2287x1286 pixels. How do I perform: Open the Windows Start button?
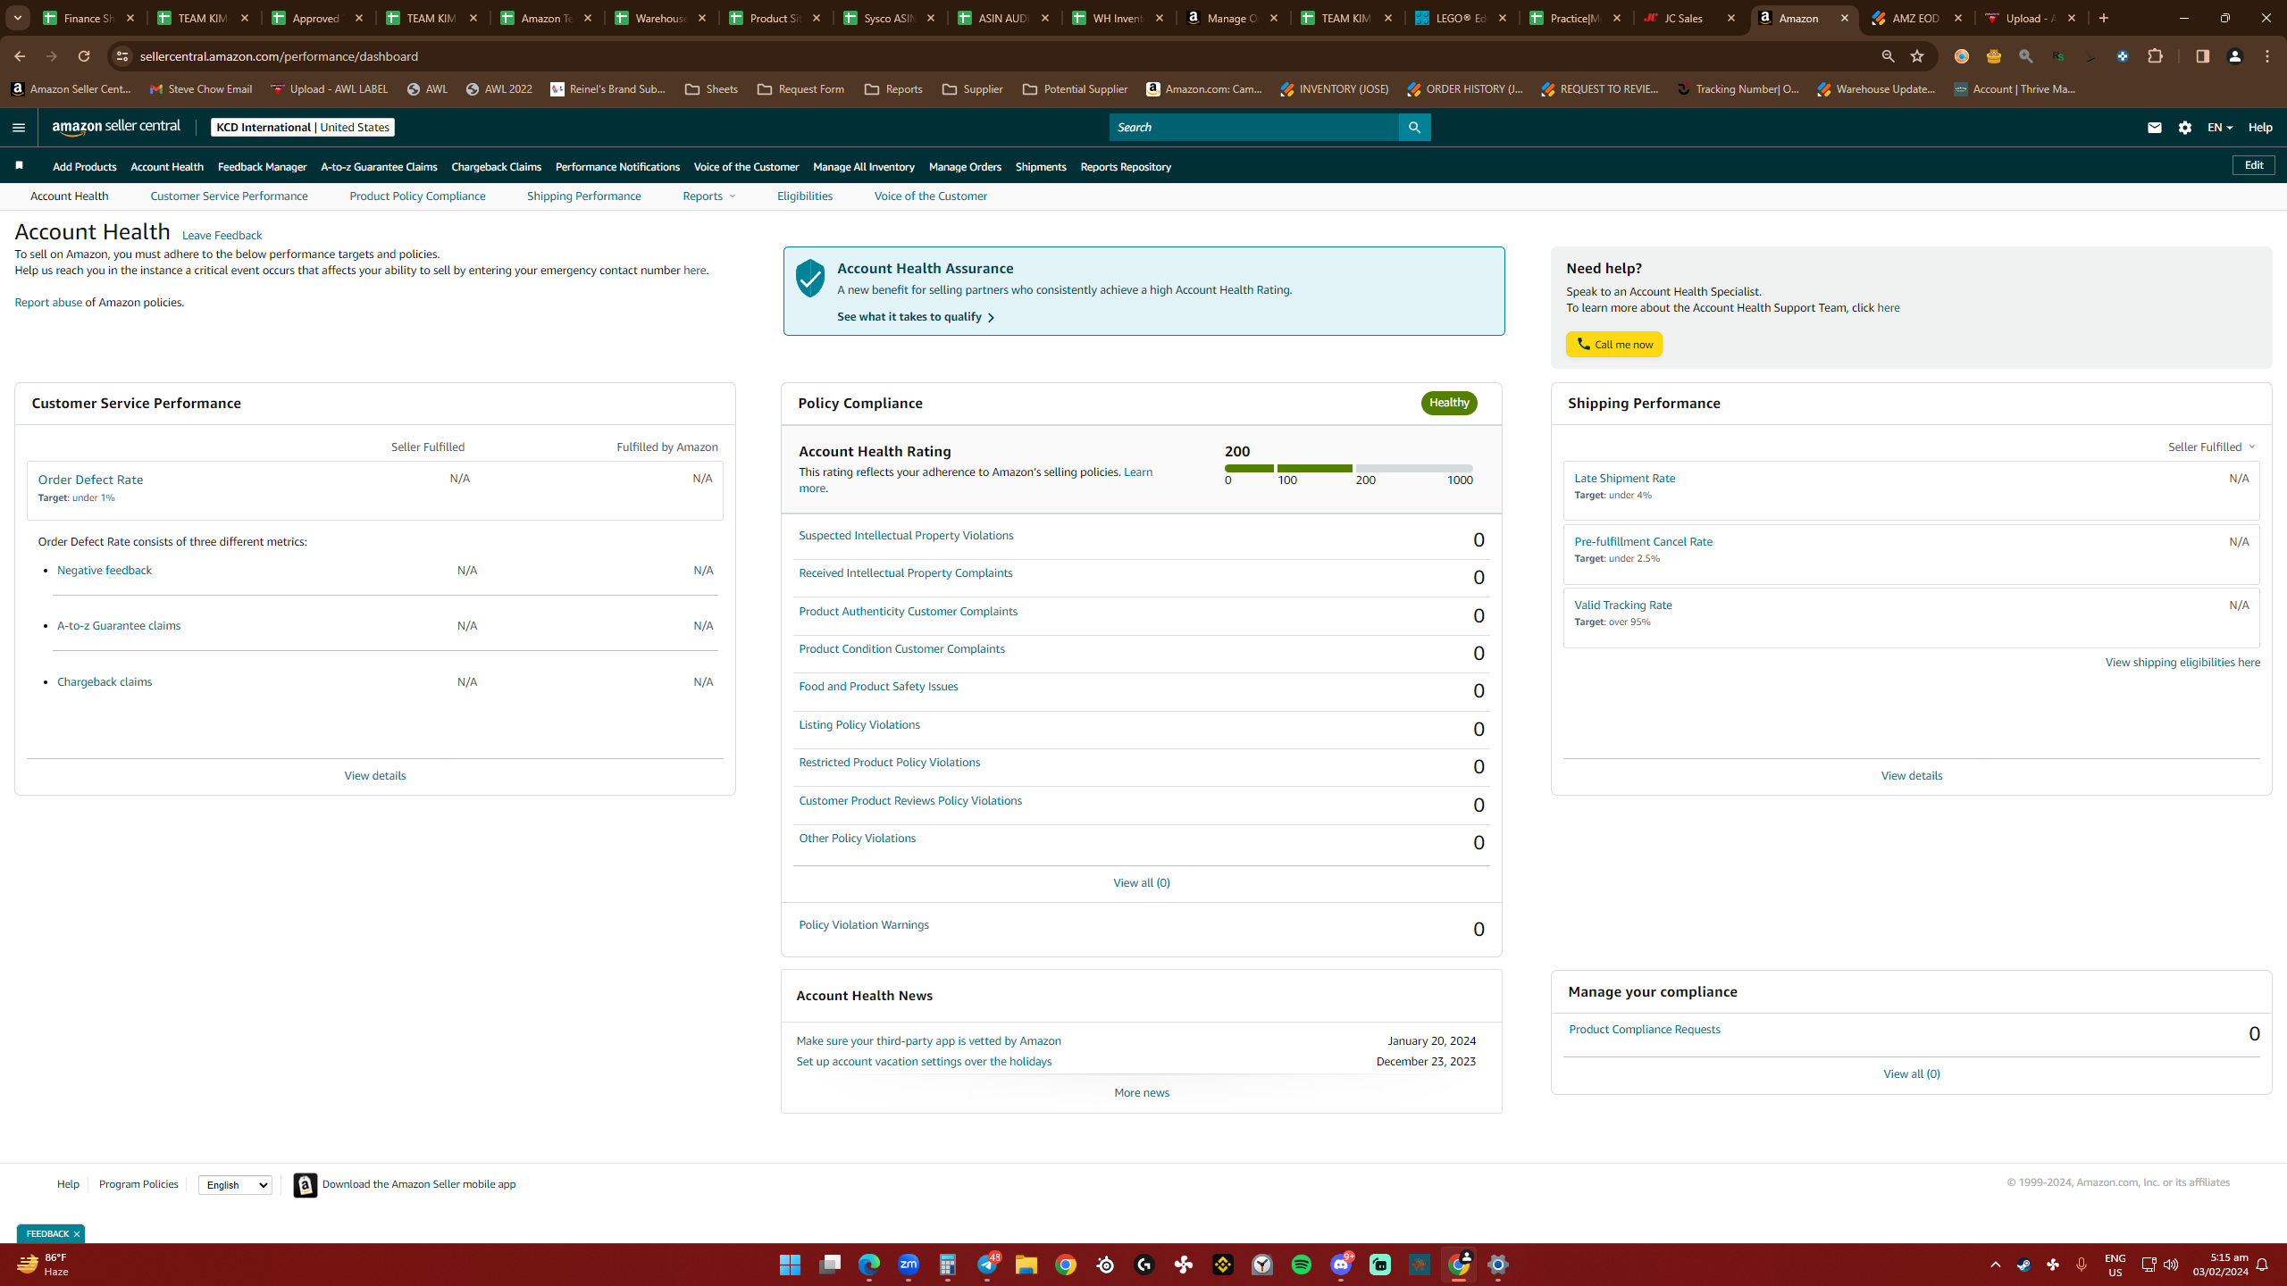[790, 1265]
